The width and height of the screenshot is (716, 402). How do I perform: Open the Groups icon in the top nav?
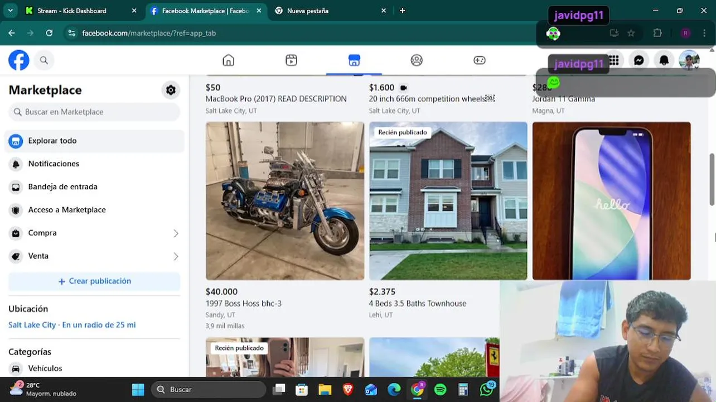click(x=417, y=60)
